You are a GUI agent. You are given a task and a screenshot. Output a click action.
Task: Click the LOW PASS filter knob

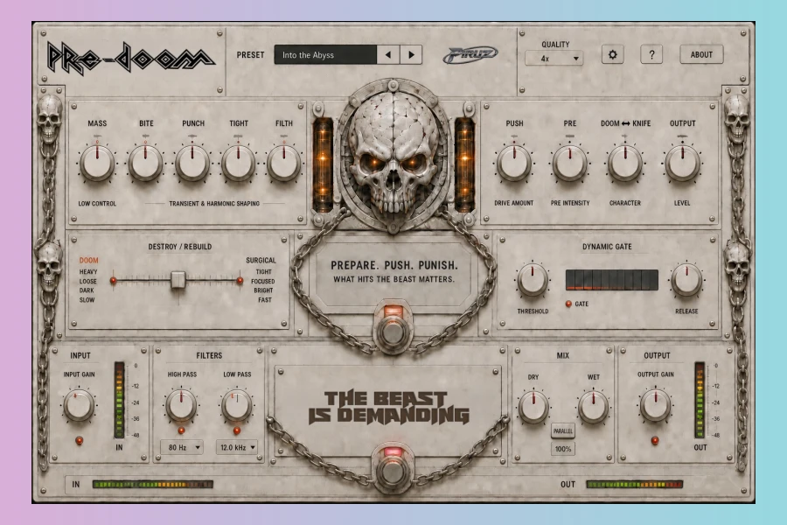click(237, 405)
